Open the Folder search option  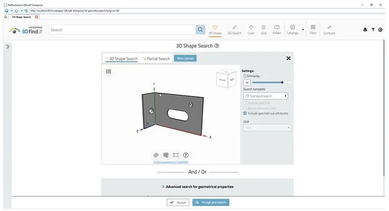[277, 30]
